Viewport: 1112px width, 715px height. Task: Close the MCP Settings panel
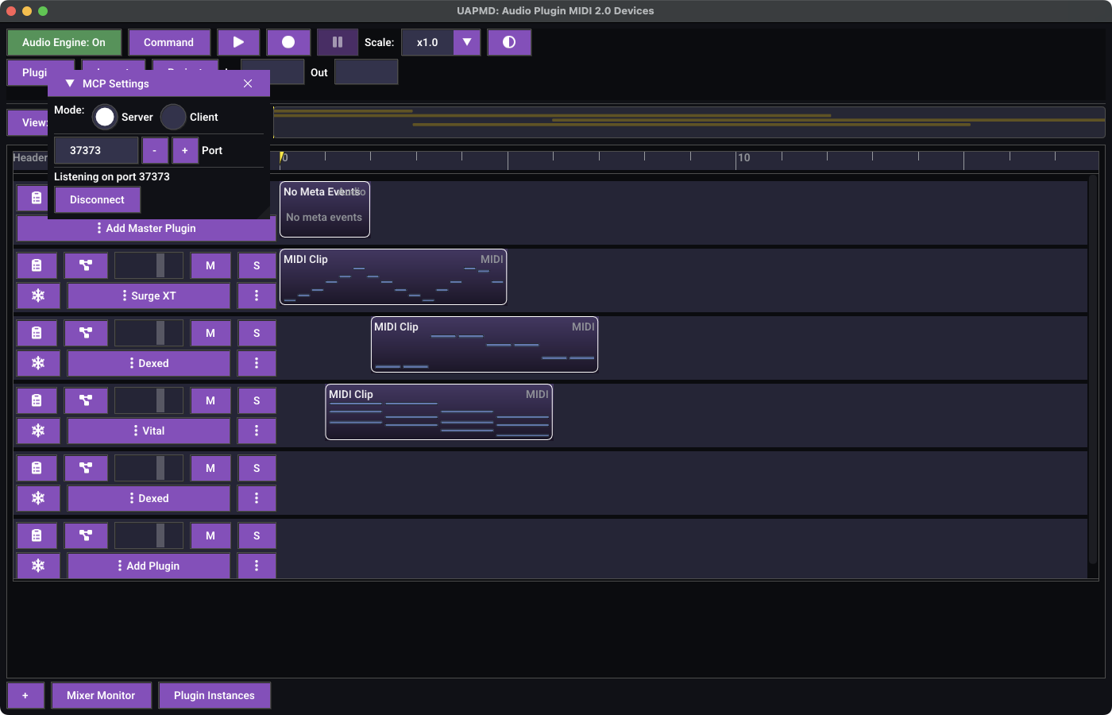tap(248, 83)
